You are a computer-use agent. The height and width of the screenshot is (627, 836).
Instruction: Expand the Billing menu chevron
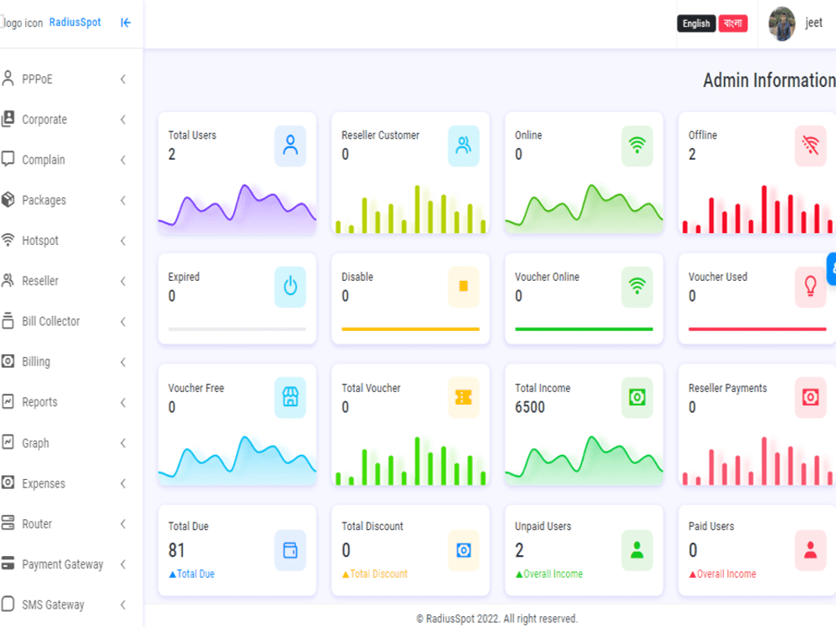pos(123,362)
